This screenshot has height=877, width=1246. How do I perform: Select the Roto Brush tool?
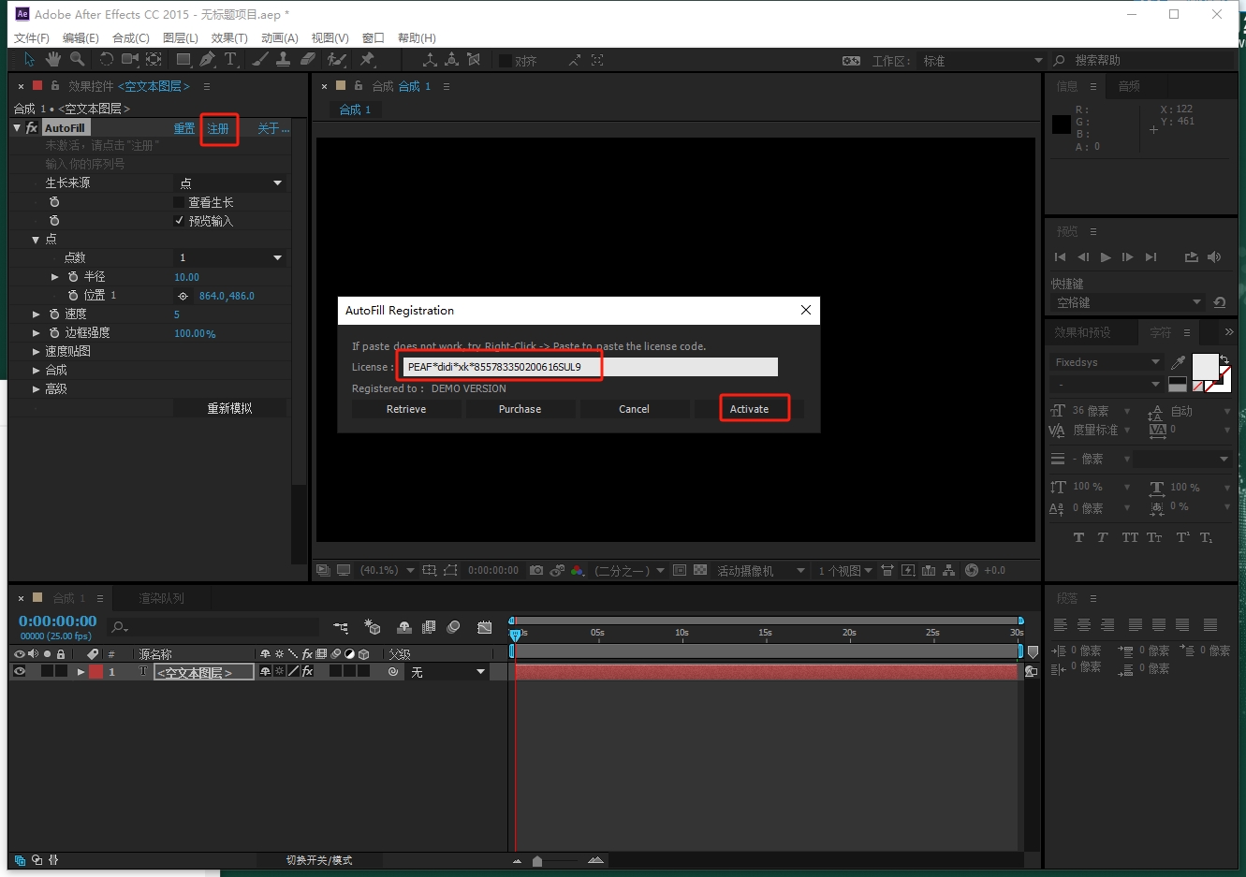click(x=337, y=60)
